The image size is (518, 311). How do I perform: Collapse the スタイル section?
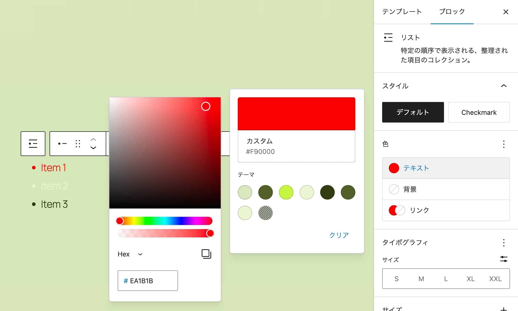[504, 86]
